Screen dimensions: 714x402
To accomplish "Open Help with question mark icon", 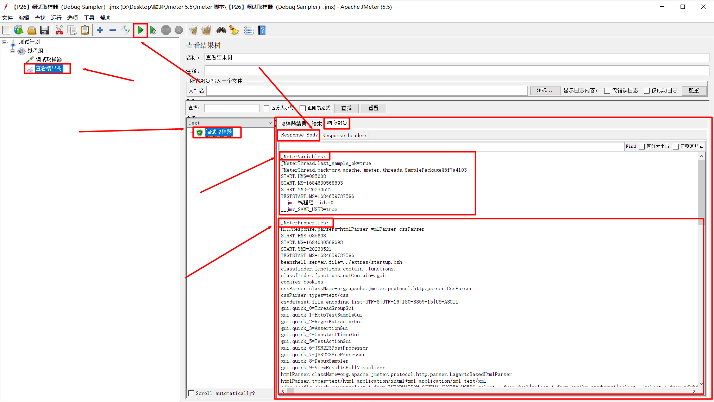I will 262,30.
